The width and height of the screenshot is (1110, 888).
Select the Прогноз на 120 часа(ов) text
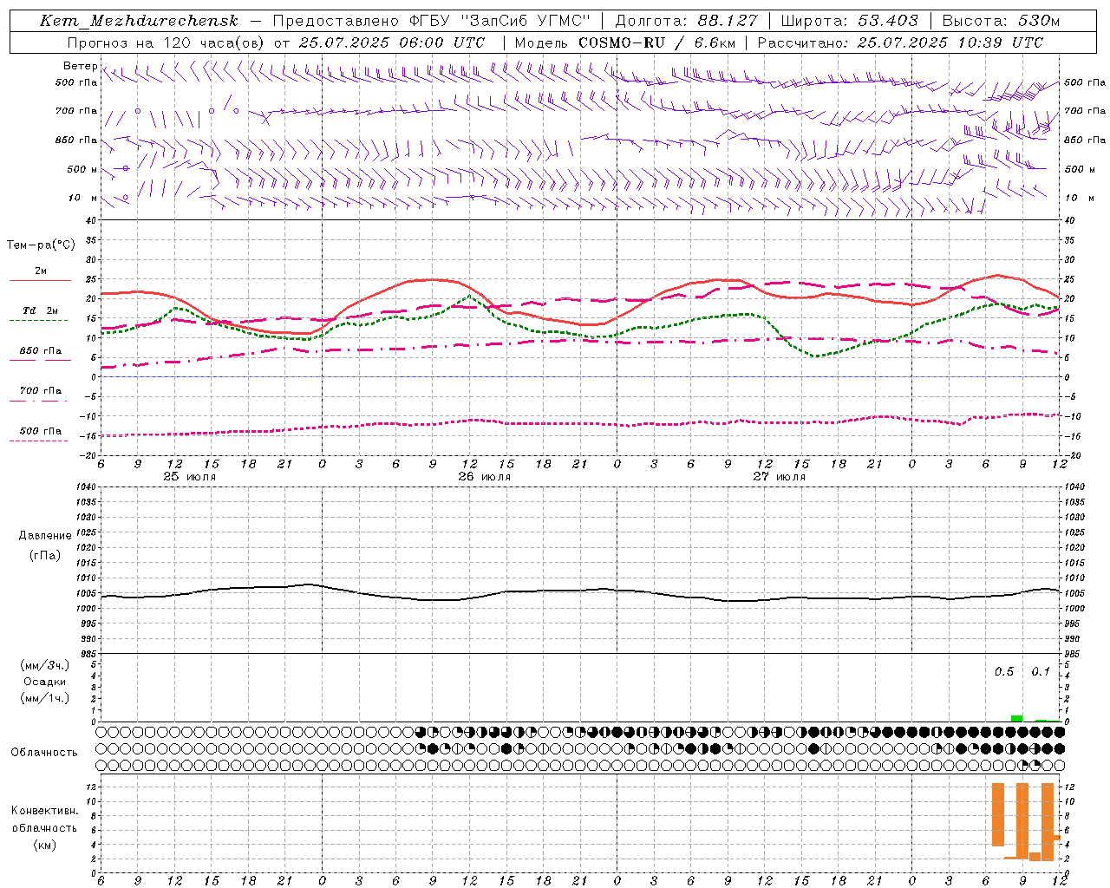coord(166,42)
